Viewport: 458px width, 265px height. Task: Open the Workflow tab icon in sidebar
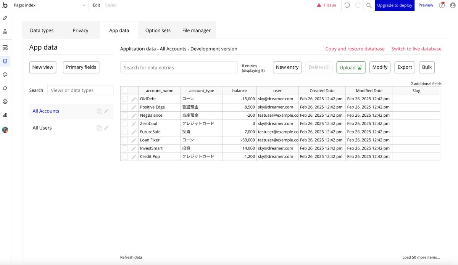pos(5,31)
